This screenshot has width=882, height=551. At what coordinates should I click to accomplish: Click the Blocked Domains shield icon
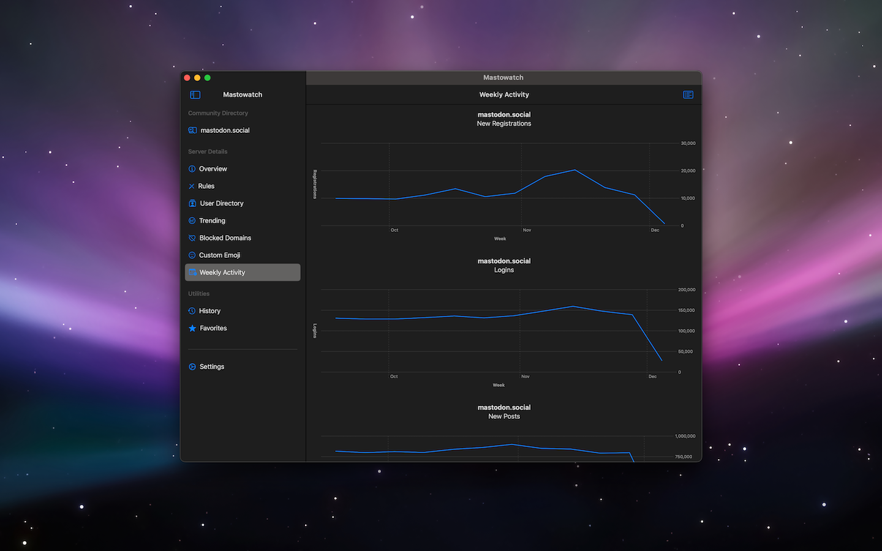click(192, 238)
